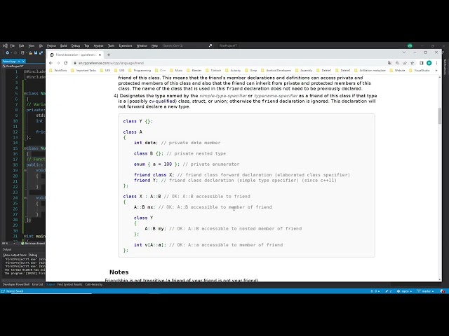Image resolution: width=449 pixels, height=336 pixels.
Task: Show more bookmarks via overflow chevron
Action: point(436,70)
